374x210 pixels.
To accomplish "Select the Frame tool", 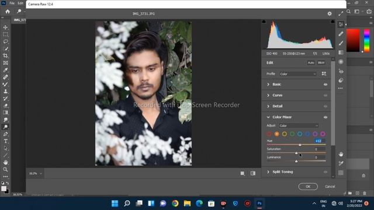I will 5,63.
